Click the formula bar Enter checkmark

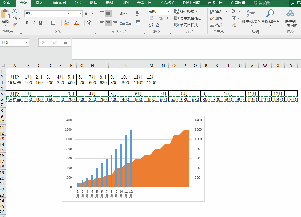pyautogui.click(x=55, y=42)
